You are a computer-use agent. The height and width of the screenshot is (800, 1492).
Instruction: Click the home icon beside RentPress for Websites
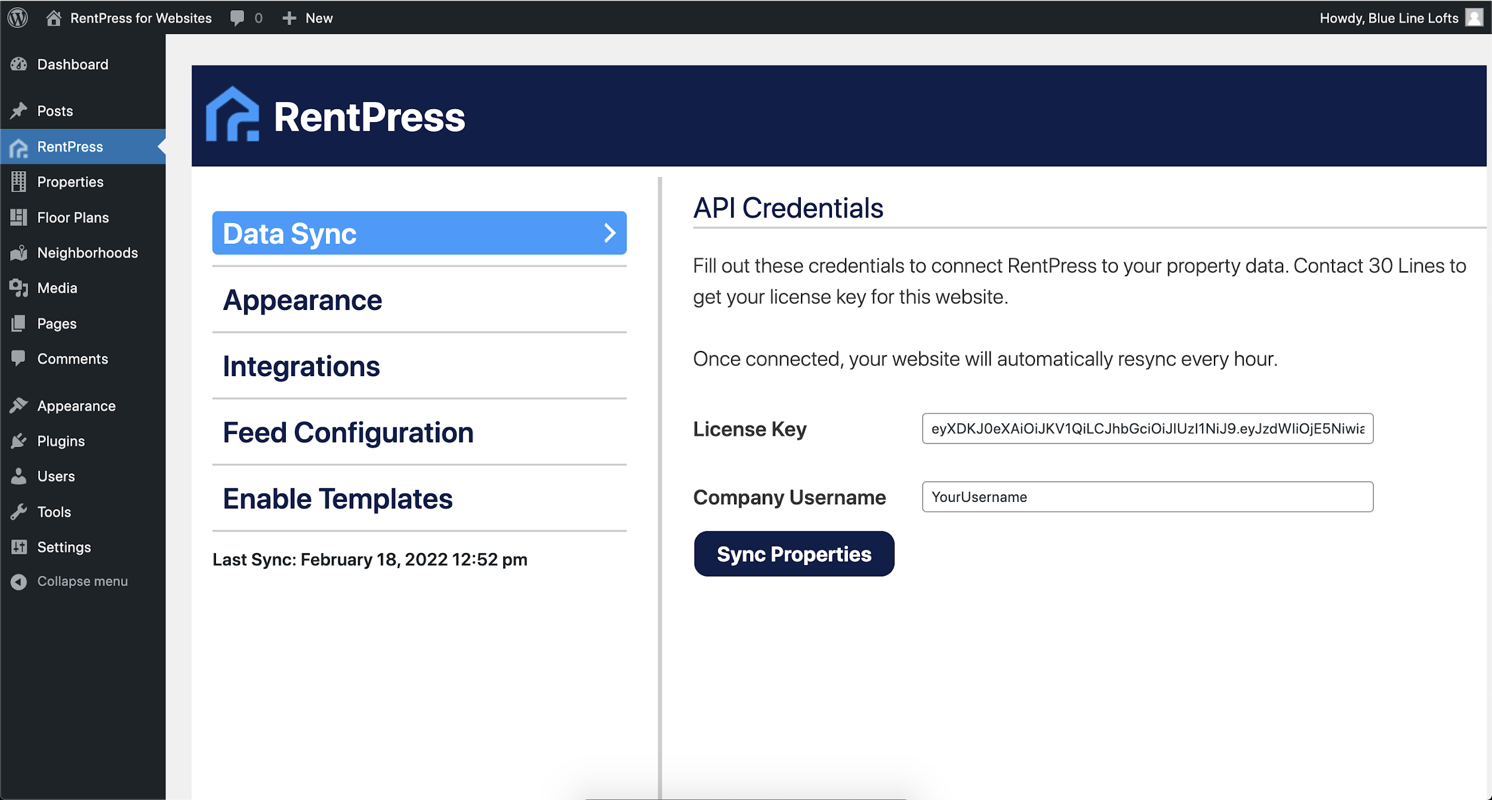(x=54, y=18)
